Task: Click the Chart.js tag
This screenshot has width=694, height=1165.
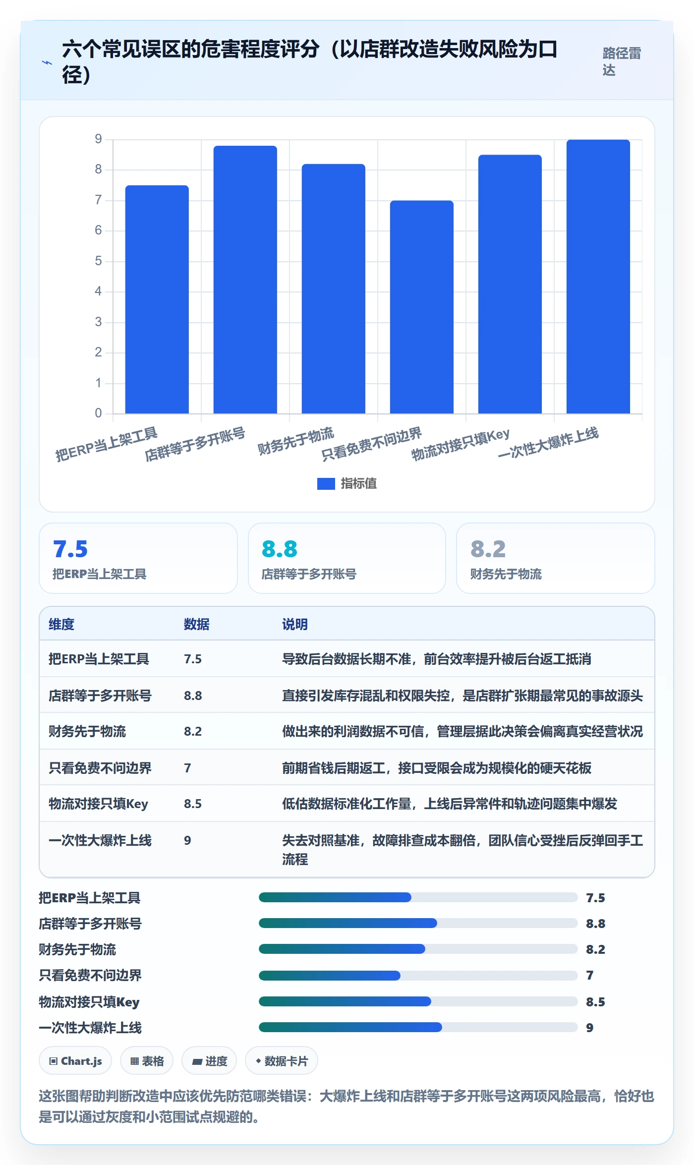Action: (x=75, y=1061)
